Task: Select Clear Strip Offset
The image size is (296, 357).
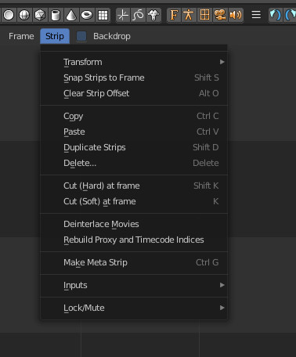Action: (x=134, y=93)
